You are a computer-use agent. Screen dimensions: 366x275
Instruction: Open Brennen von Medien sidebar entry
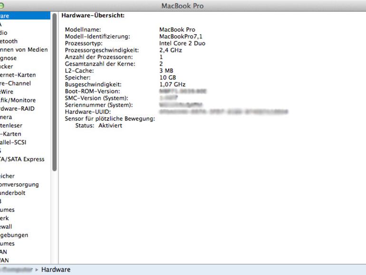pos(24,49)
